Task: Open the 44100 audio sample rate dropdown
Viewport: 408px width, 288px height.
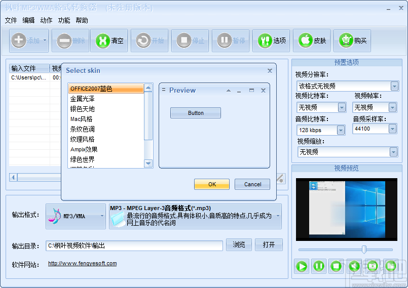Action: pos(392,129)
